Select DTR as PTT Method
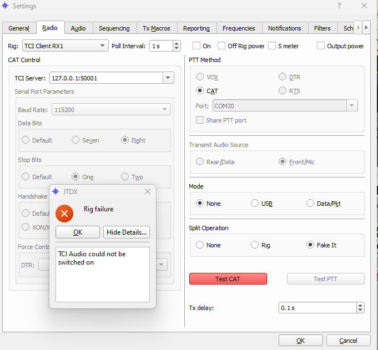Screen dimensions: 378x350 coord(283,77)
